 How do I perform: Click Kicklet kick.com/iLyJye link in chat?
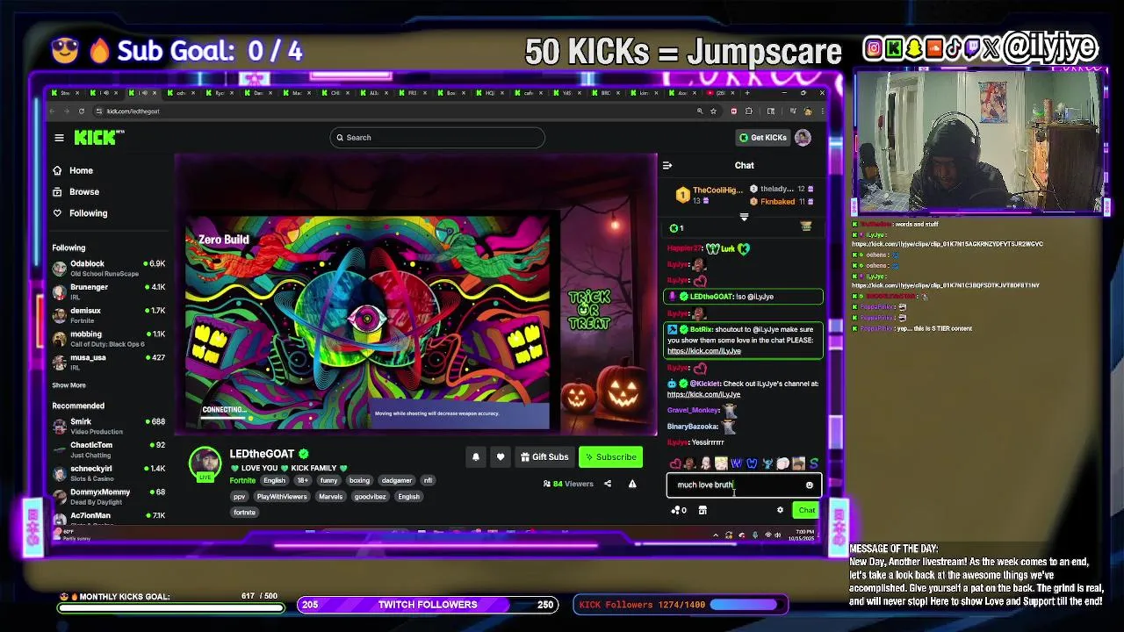coord(703,395)
